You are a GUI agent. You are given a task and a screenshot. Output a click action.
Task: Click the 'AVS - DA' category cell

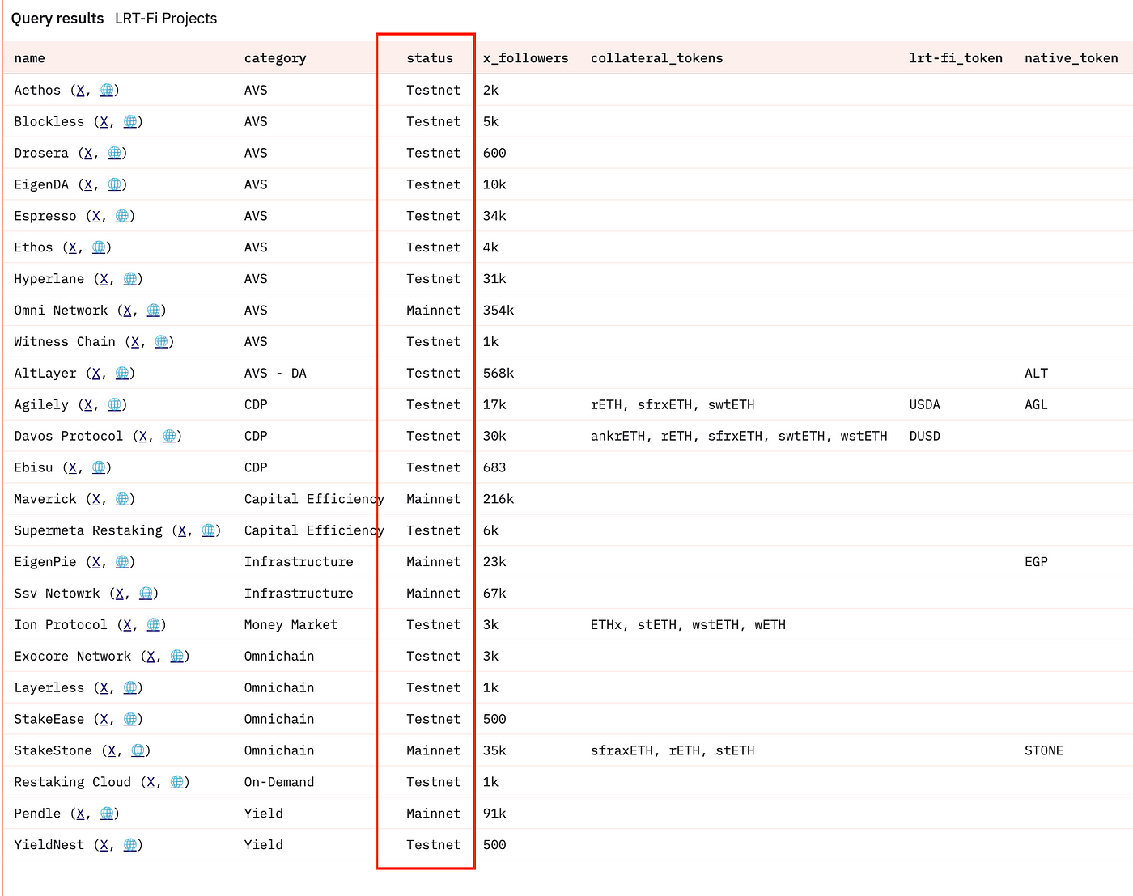pos(275,373)
